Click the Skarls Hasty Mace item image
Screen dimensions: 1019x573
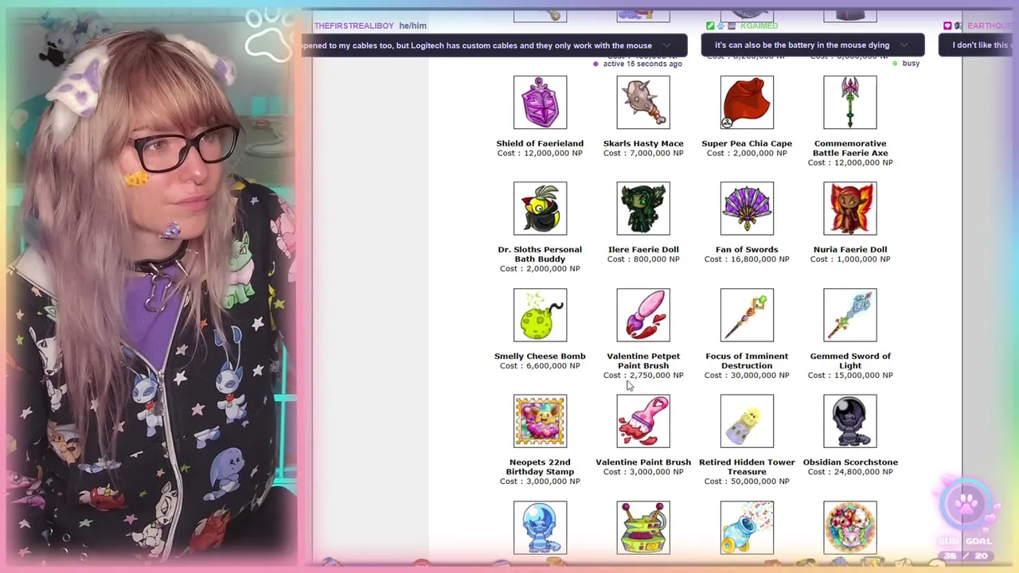[x=643, y=102]
